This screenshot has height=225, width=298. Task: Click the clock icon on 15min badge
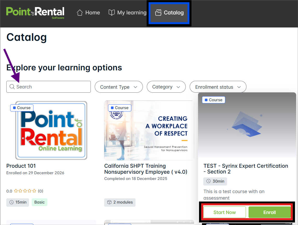12,202
